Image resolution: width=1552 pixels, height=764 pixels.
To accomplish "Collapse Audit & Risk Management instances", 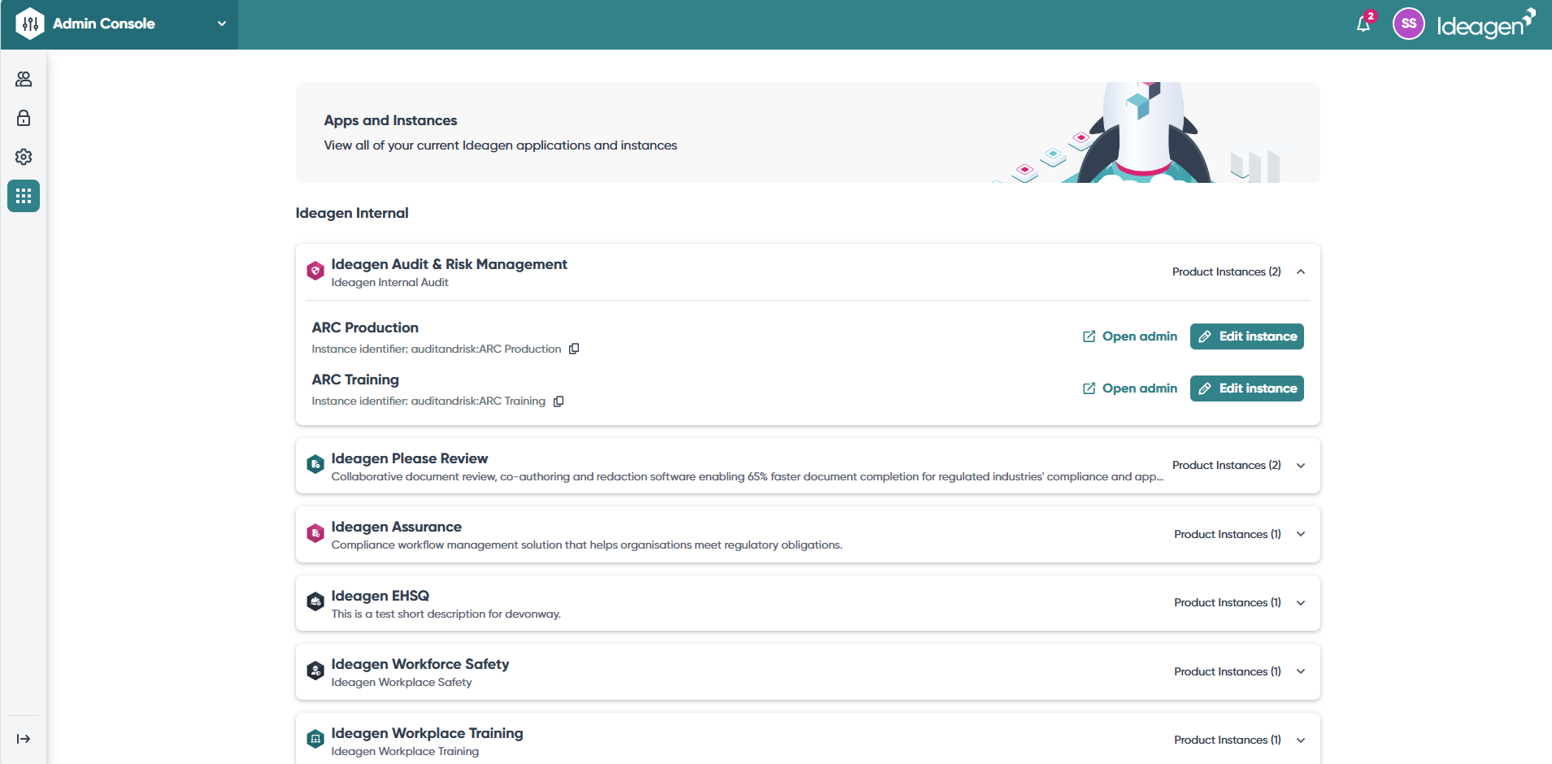I will pyautogui.click(x=1301, y=271).
